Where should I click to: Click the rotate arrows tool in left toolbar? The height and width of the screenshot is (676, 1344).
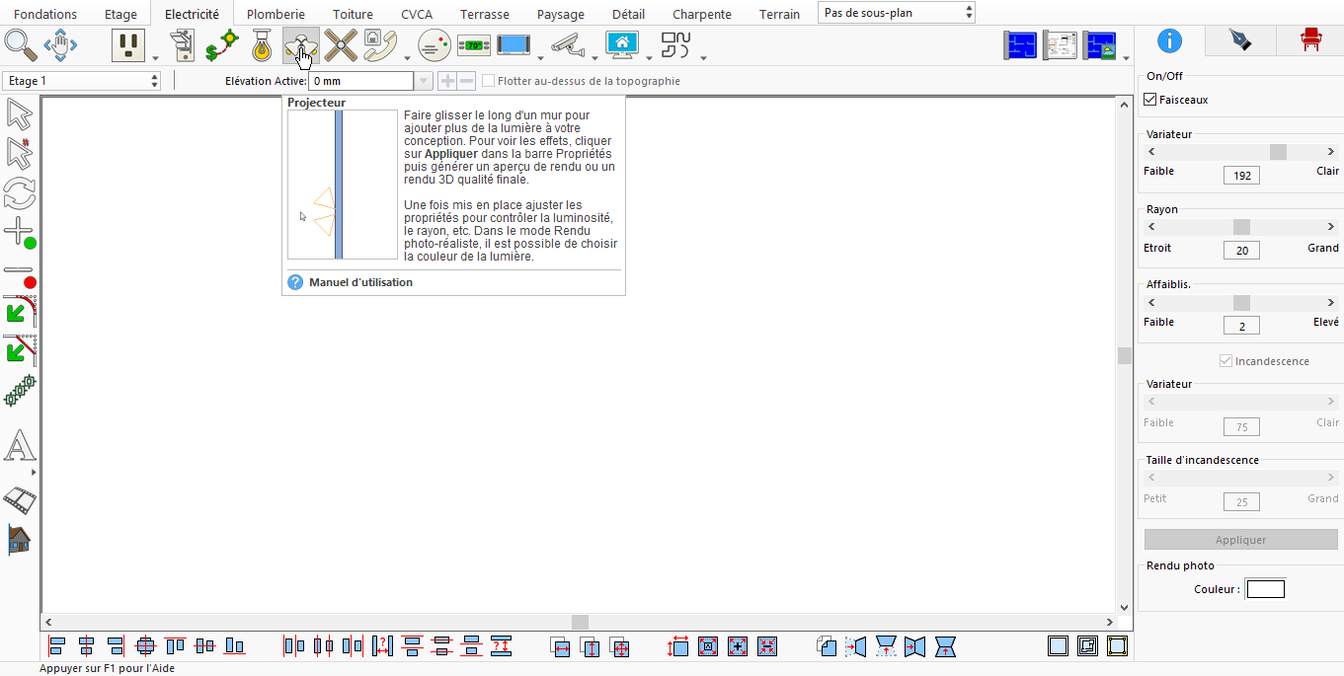point(20,192)
